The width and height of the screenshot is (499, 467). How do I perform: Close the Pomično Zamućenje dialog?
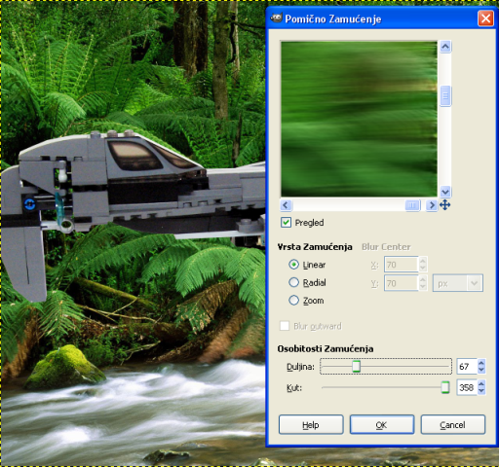[485, 18]
